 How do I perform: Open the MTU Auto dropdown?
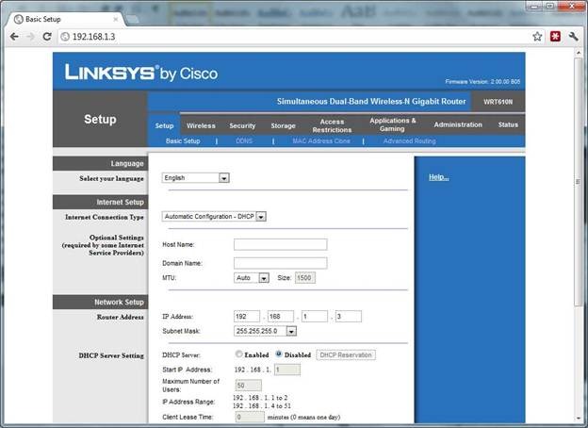coord(252,278)
